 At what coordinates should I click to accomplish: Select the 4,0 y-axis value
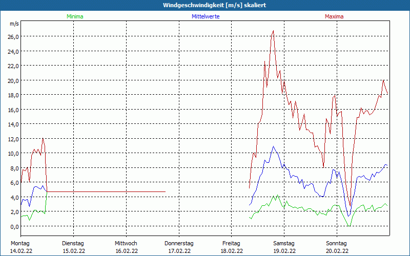[x=13, y=197]
